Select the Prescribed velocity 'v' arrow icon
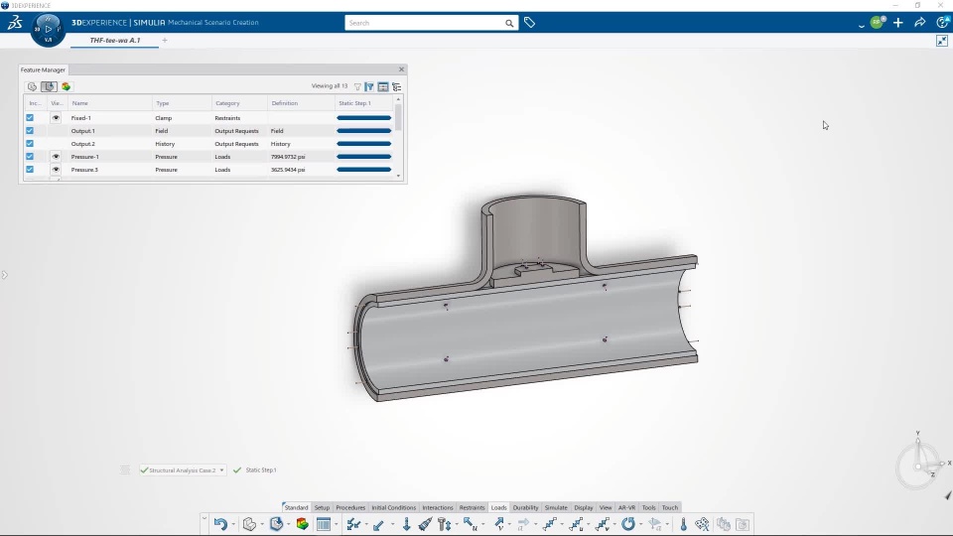This screenshot has height=536, width=953. point(499,524)
